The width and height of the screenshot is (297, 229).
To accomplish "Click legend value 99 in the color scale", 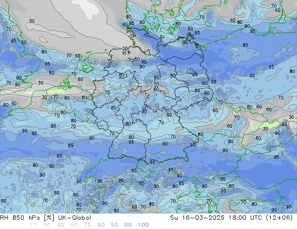I will 128,225.
